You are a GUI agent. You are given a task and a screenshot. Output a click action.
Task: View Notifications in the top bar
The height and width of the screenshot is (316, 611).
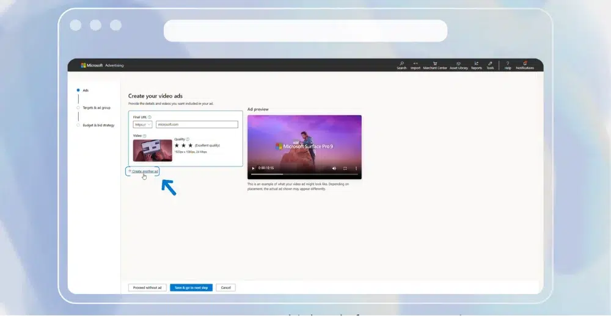(x=525, y=65)
